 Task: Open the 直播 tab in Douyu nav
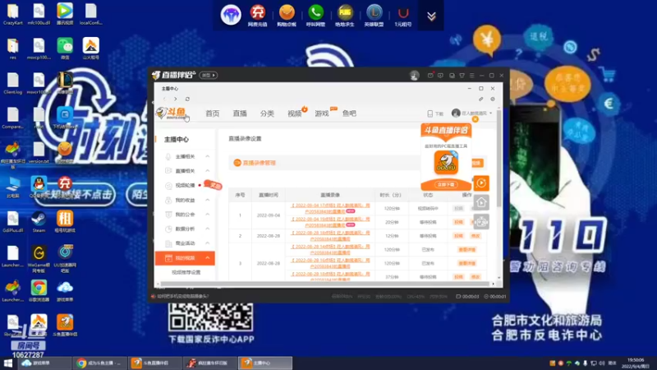pyautogui.click(x=240, y=113)
